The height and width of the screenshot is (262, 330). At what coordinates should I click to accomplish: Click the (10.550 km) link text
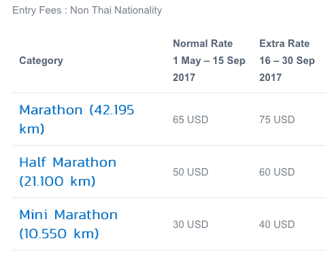click(59, 233)
